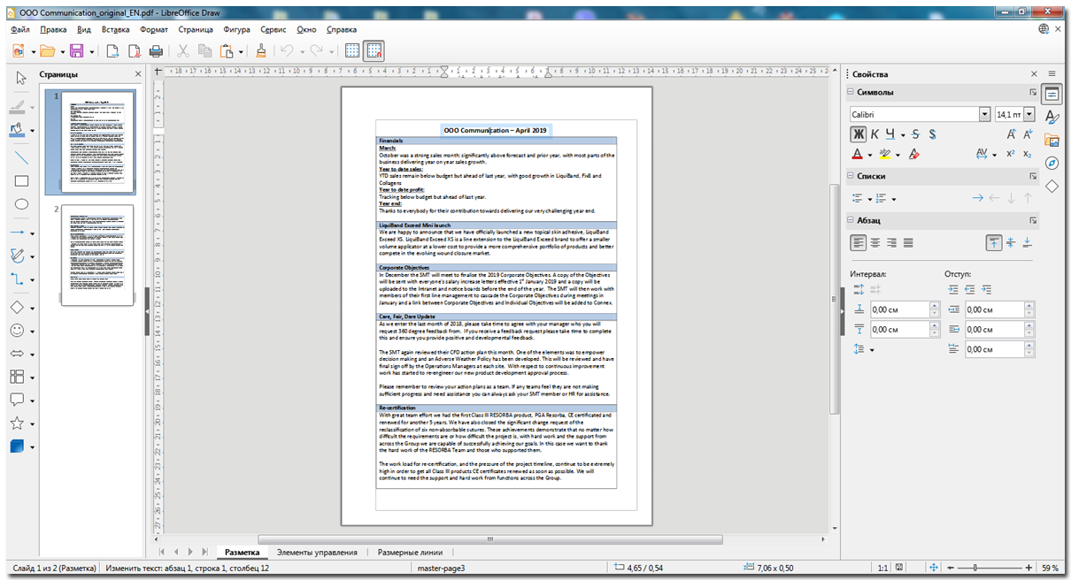Screen dimensions: 1071x580
Task: Pick the Line drawing tool
Action: pyautogui.click(x=21, y=158)
